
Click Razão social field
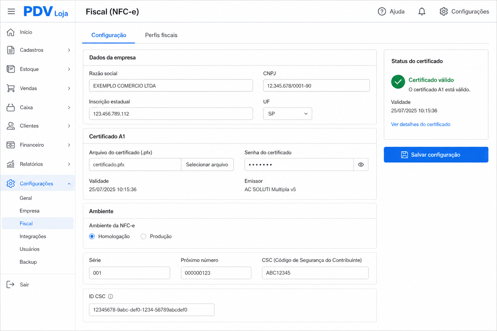(171, 86)
